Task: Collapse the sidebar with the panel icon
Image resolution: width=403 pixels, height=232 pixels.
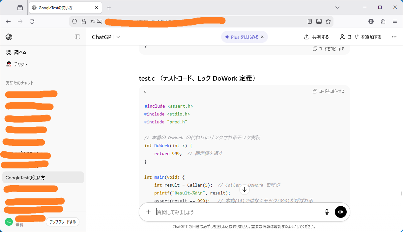Action: point(77,37)
